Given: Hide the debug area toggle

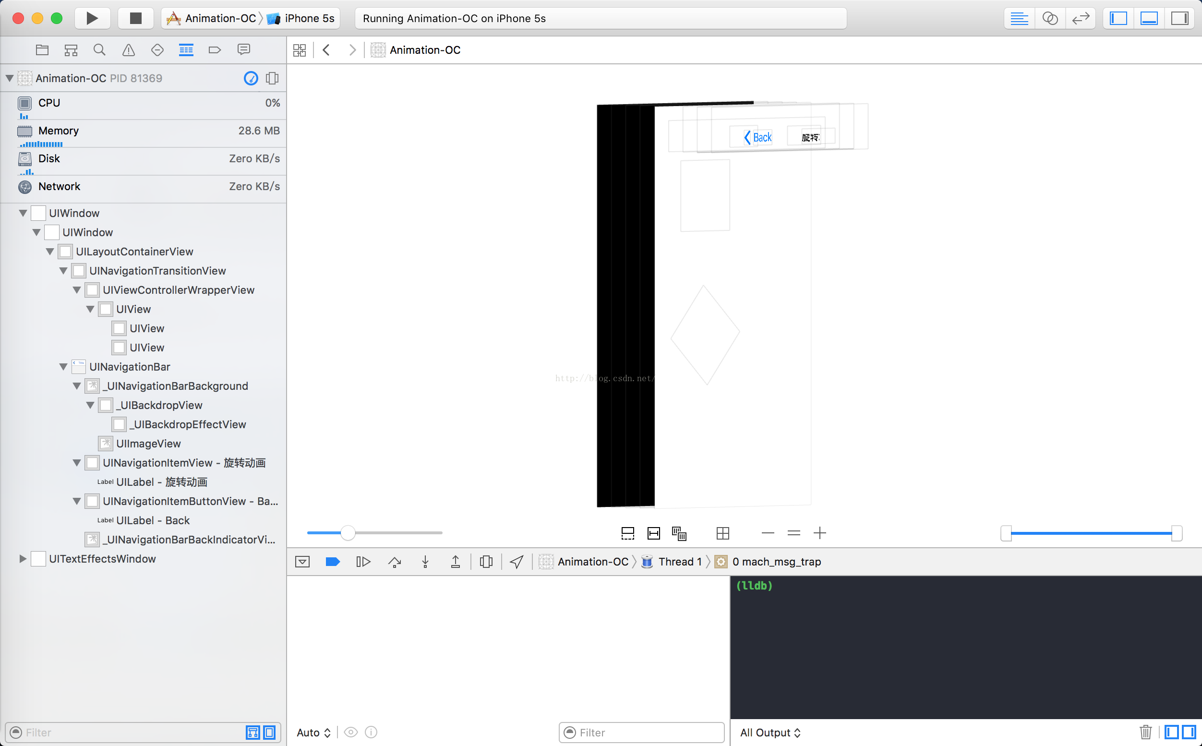Looking at the screenshot, I should 302,562.
